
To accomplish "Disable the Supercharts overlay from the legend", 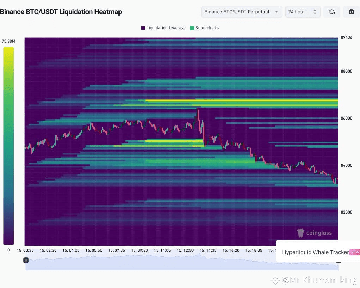I will [x=205, y=27].
